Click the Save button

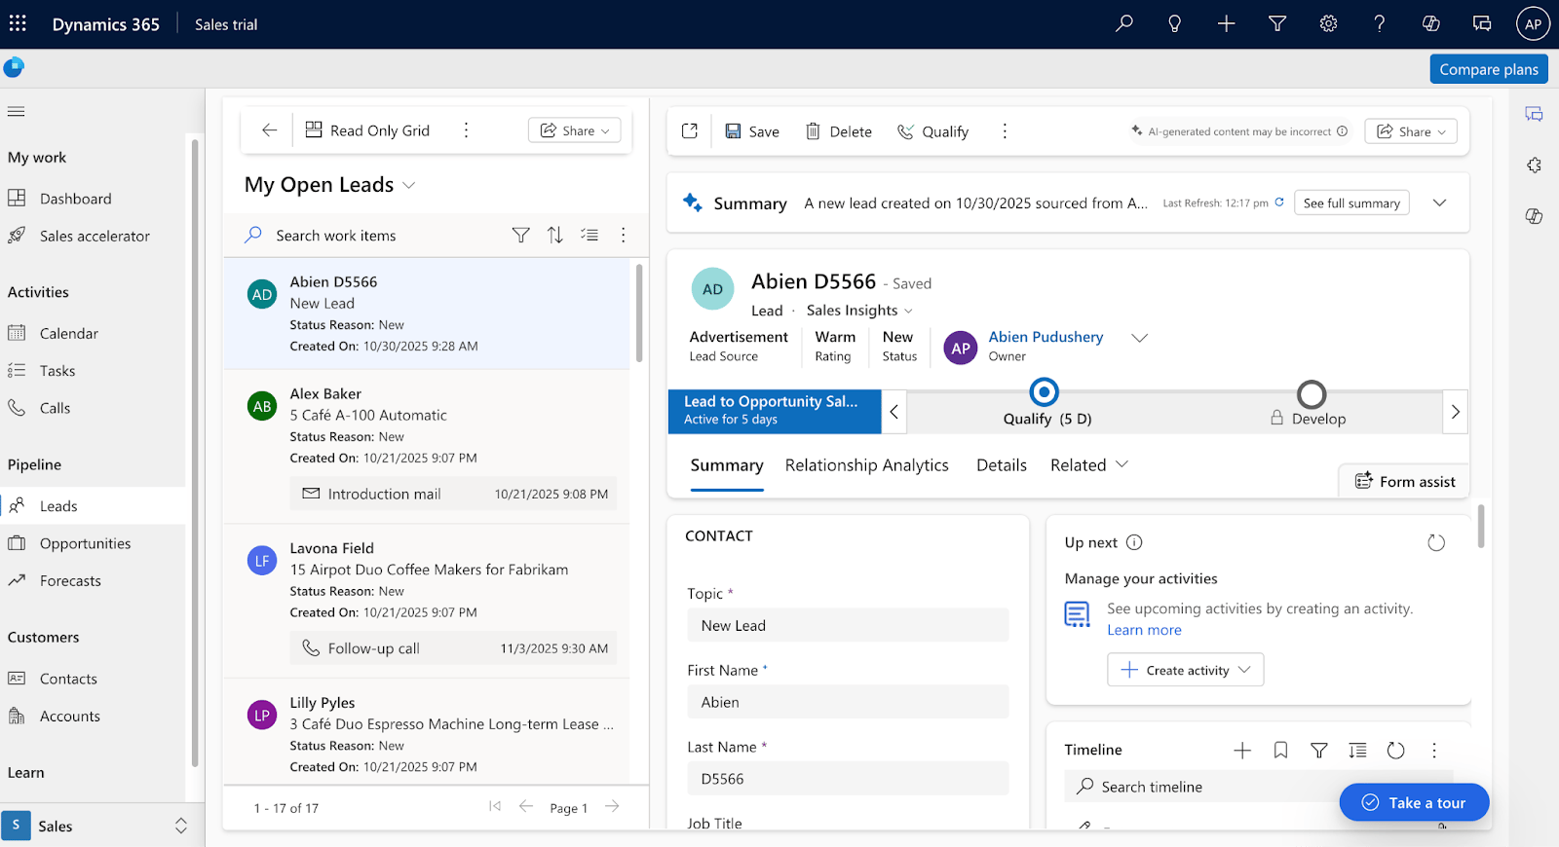tap(752, 131)
